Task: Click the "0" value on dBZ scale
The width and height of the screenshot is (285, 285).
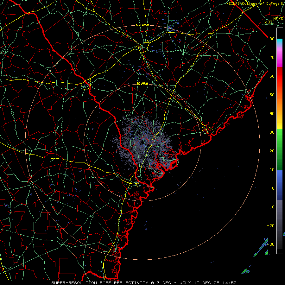Action: 273,188
